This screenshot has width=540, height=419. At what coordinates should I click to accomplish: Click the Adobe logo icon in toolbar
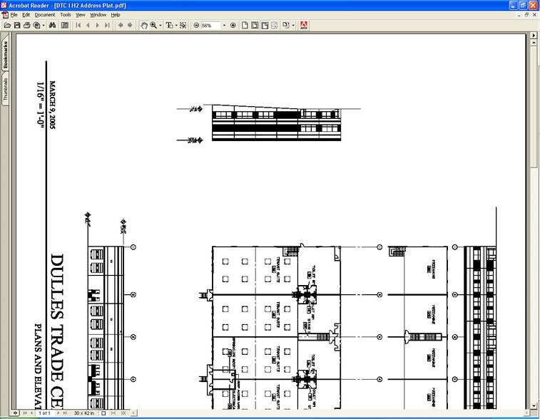coord(303,25)
